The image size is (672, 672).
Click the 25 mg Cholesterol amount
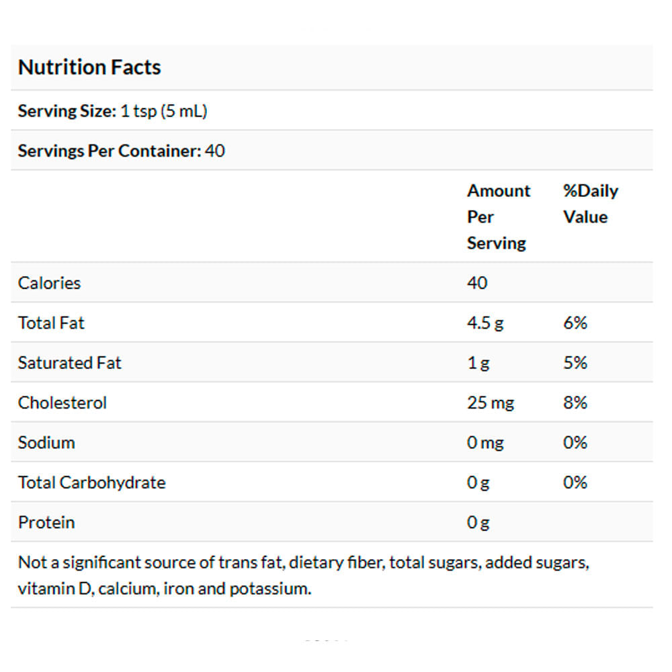pyautogui.click(x=491, y=403)
